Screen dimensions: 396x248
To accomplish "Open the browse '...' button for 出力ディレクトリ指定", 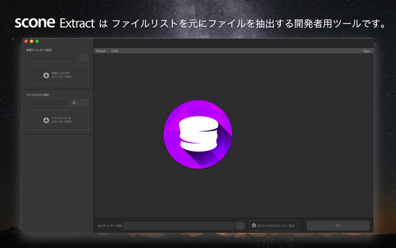I will (x=240, y=226).
